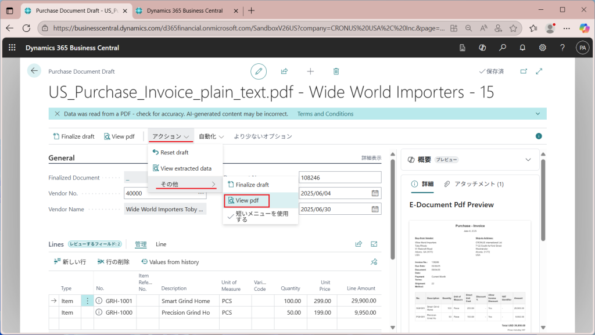Viewport: 595px width, 335px height.
Task: Click the green information icon on action bar
Action: (x=539, y=136)
